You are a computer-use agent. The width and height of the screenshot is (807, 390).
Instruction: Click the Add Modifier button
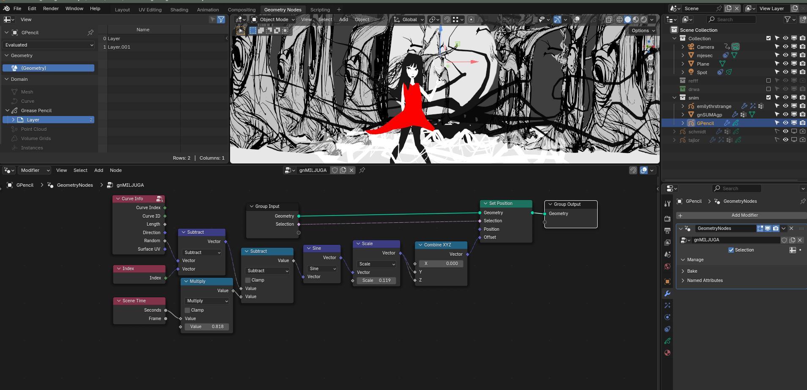point(744,215)
